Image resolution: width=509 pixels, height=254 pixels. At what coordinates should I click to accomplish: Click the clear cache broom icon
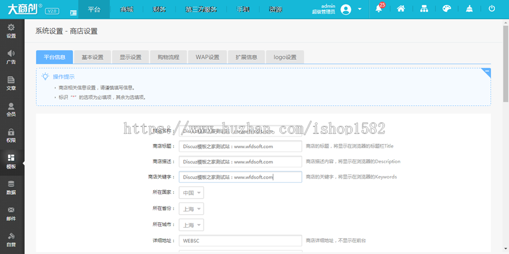469,9
